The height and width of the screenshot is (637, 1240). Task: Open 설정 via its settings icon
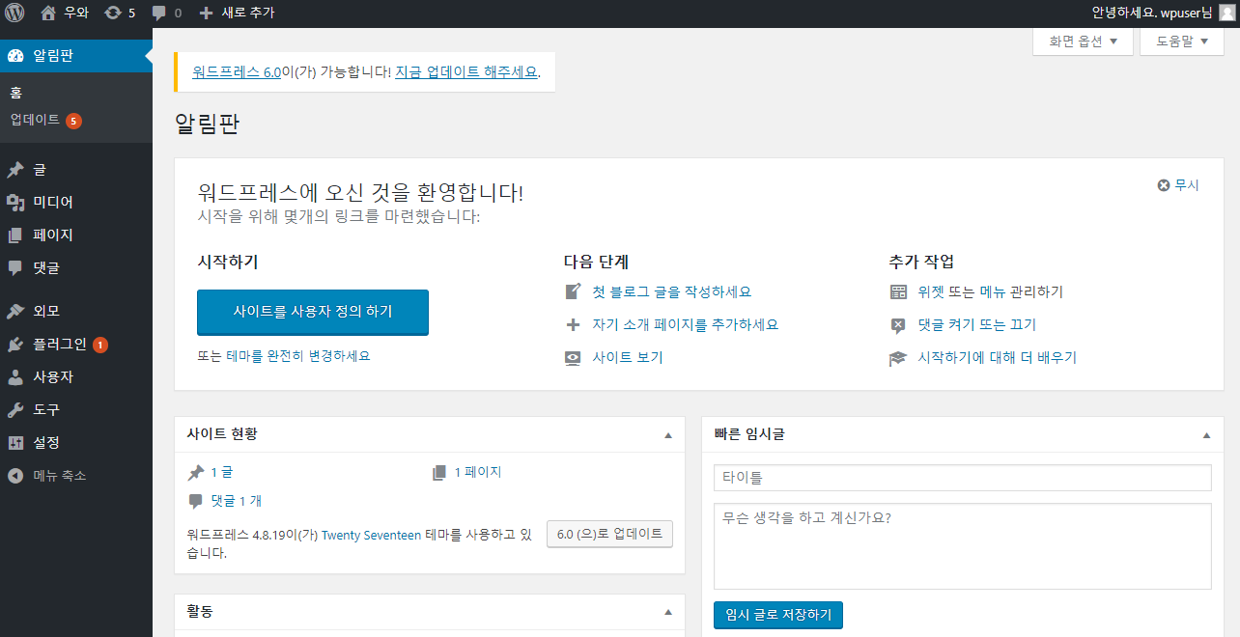click(x=15, y=443)
